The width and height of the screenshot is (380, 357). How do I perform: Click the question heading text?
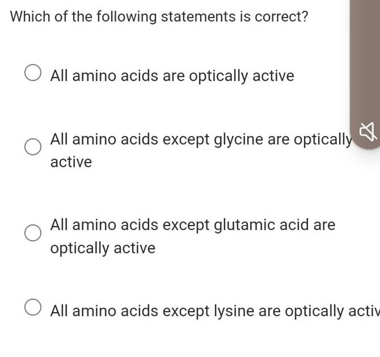159,16
